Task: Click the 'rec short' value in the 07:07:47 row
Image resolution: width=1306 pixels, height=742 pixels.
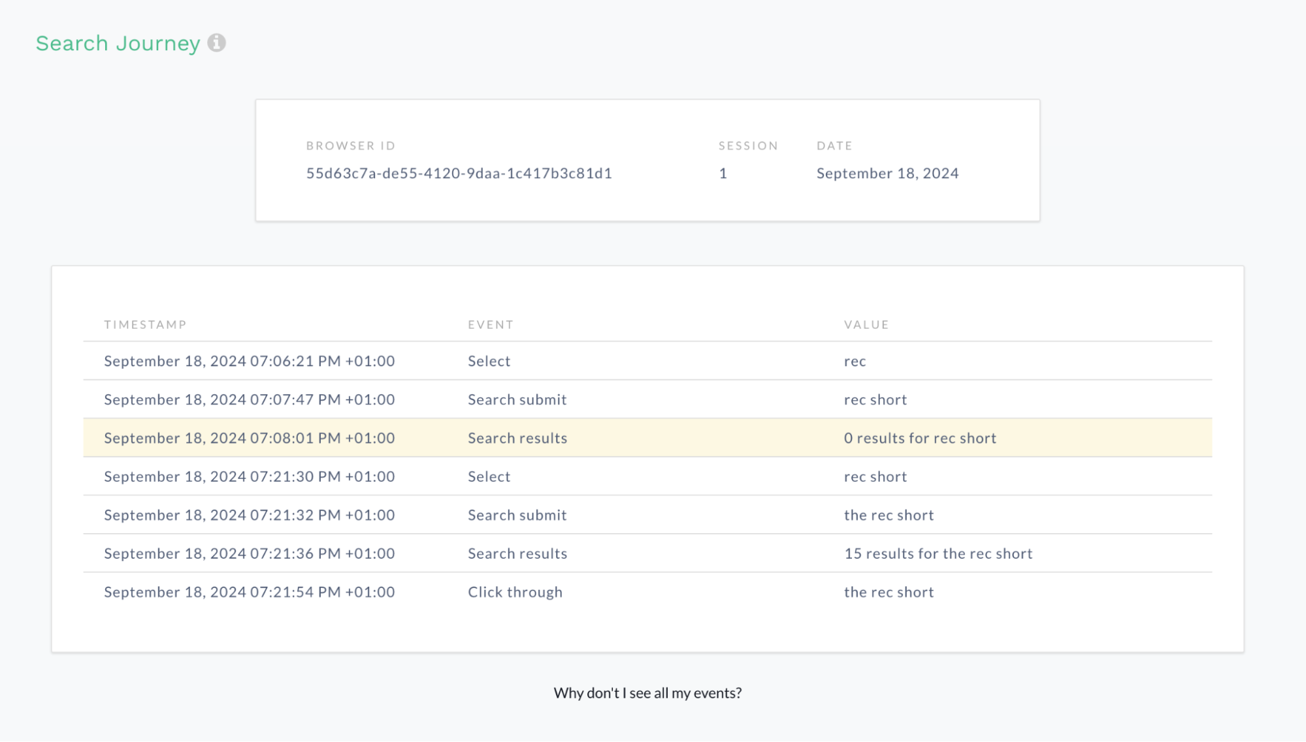Action: point(875,400)
